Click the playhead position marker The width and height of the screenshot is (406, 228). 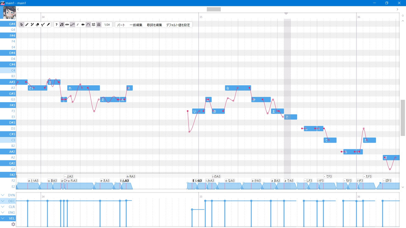pos(286,14)
